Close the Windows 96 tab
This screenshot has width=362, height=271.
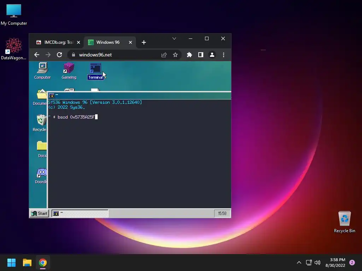(130, 42)
